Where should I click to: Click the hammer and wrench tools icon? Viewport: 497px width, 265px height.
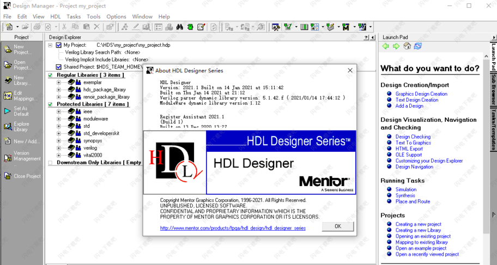[x=276, y=27]
